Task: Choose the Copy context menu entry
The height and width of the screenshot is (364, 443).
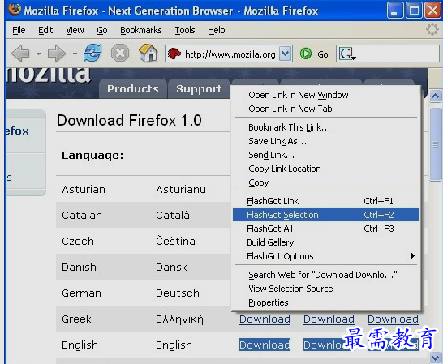Action: [x=325, y=182]
